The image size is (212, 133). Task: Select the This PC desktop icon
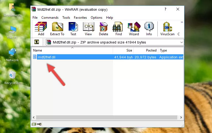(x=12, y=32)
